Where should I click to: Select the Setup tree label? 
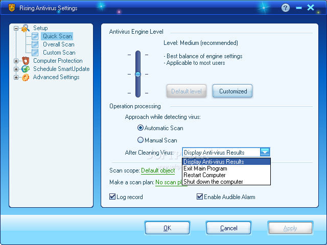point(40,28)
